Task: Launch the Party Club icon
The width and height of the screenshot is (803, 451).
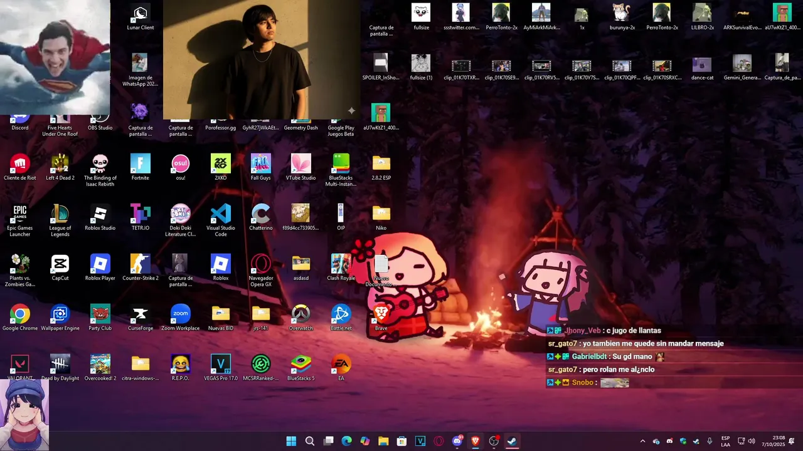Action: pos(100,318)
